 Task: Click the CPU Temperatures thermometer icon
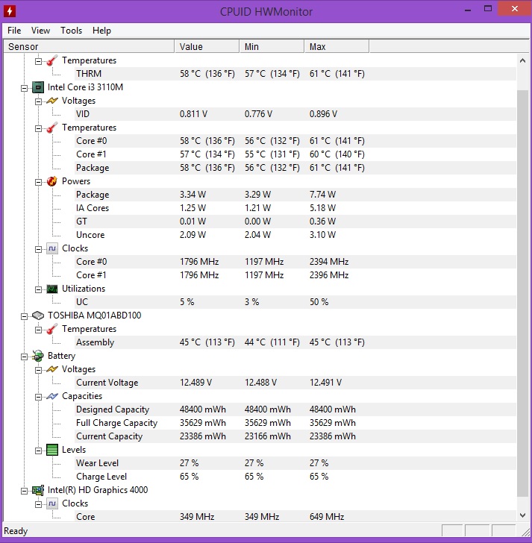(x=52, y=128)
